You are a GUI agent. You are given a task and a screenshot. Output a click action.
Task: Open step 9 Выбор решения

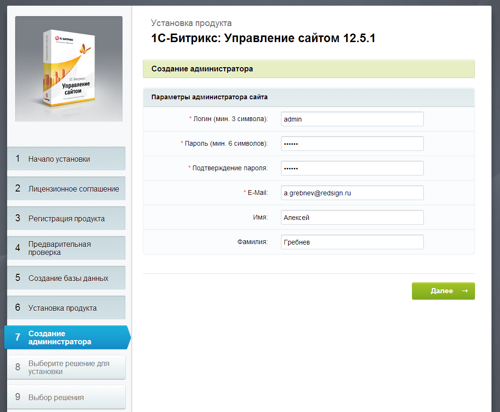(66, 397)
